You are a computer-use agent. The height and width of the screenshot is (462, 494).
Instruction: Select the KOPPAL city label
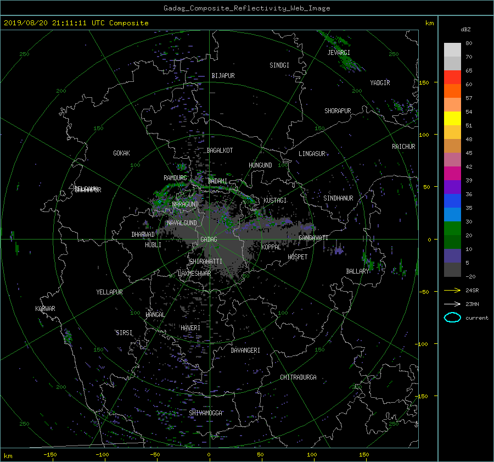coord(271,247)
